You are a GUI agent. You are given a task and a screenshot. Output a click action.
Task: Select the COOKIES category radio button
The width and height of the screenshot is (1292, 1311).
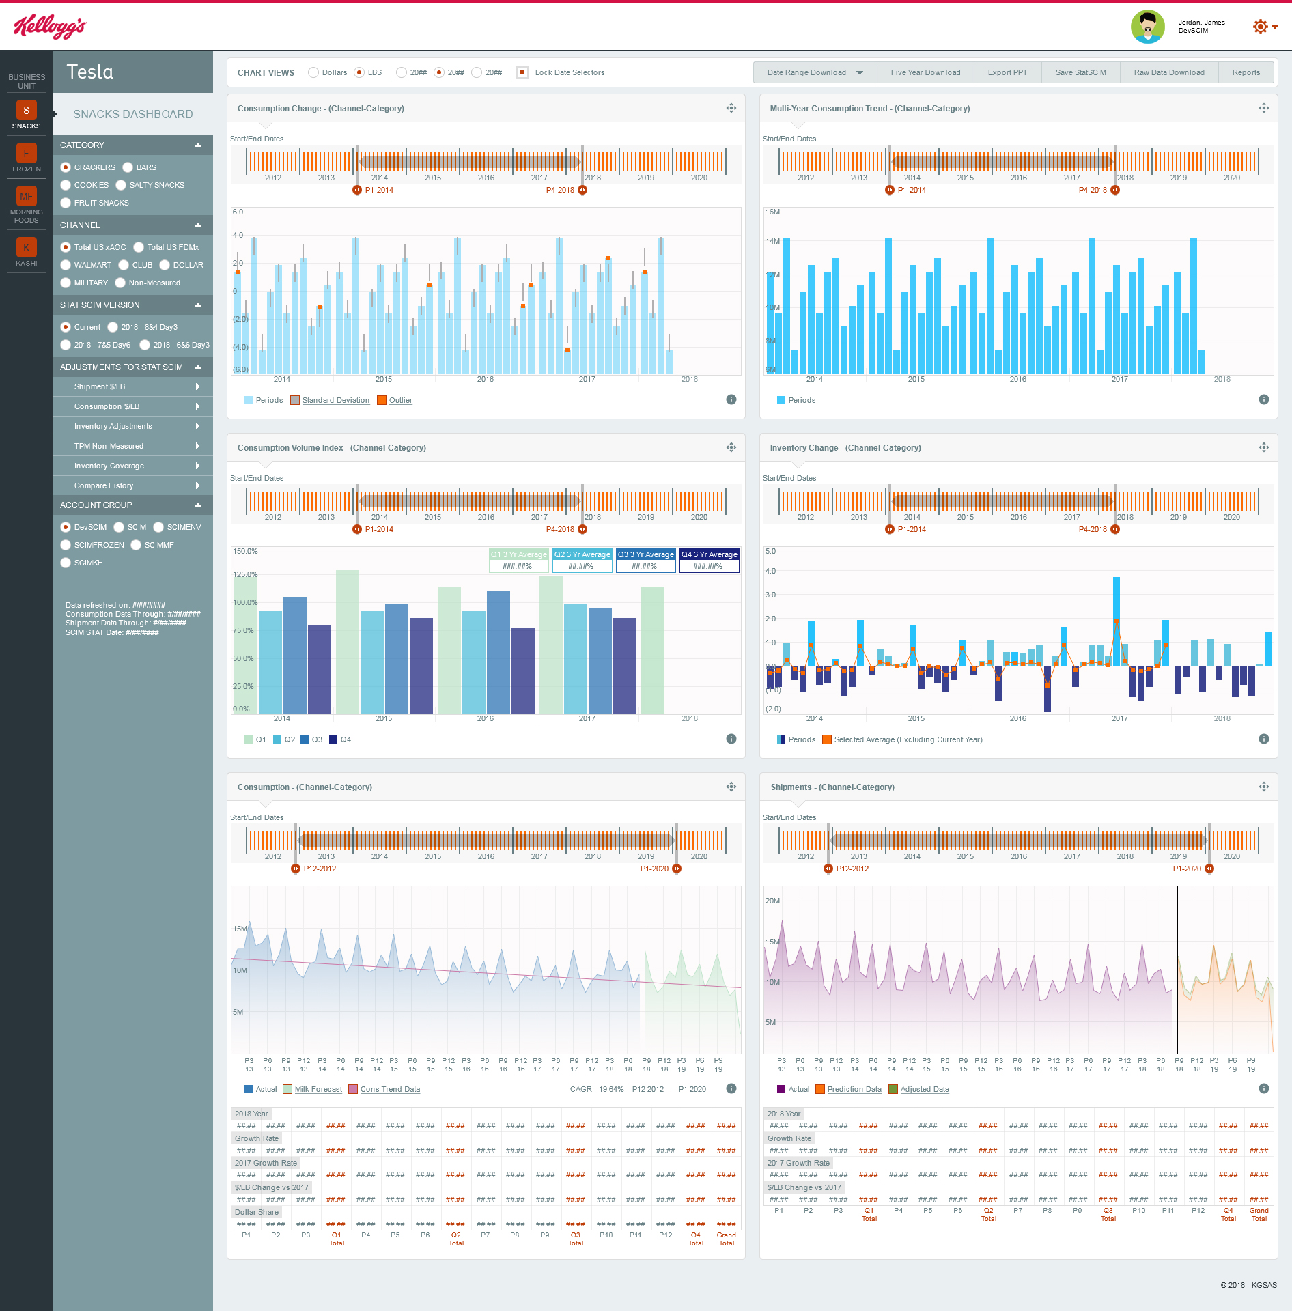66,185
